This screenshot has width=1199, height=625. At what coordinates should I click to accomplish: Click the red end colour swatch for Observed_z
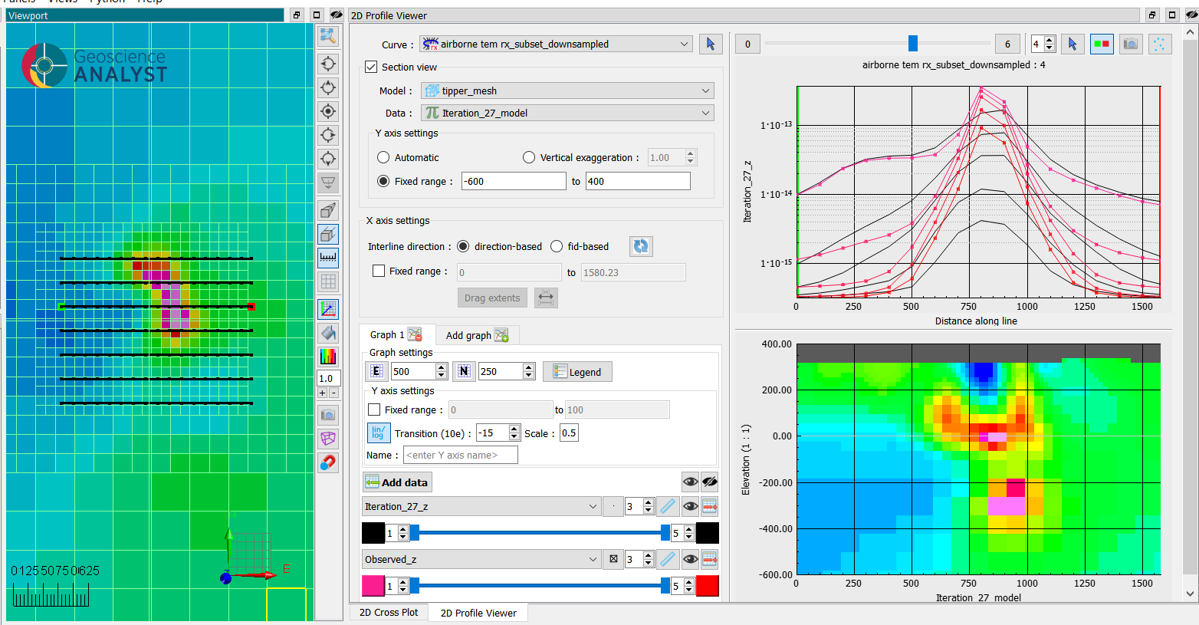pyautogui.click(x=708, y=586)
